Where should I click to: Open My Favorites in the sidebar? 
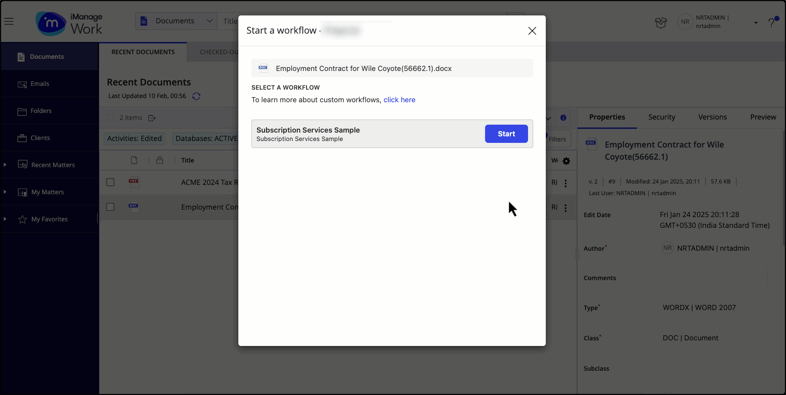pyautogui.click(x=49, y=219)
